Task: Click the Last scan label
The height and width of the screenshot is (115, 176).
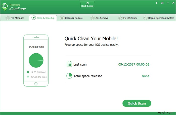Action: point(80,64)
